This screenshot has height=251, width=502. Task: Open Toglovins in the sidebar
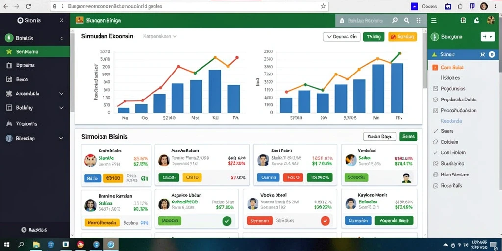click(26, 123)
